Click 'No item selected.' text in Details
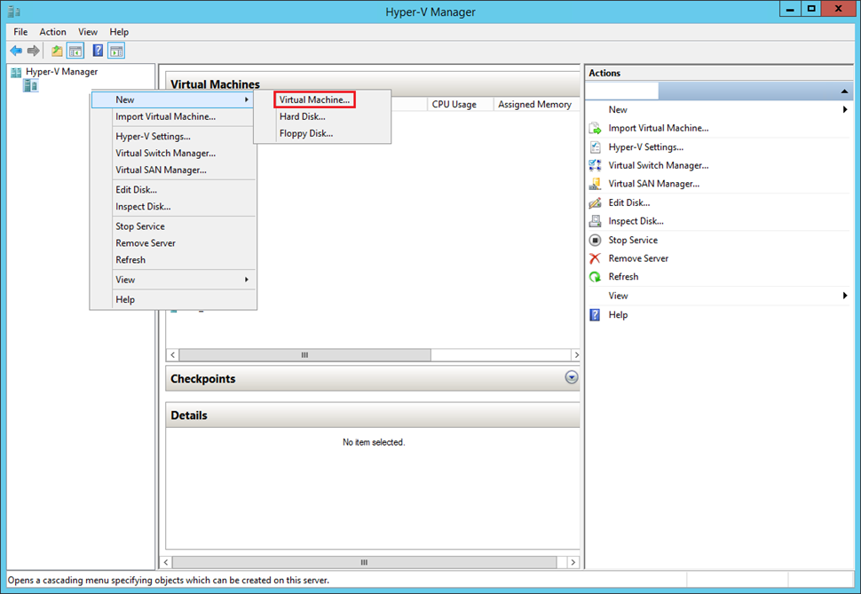Image resolution: width=861 pixels, height=594 pixels. [x=374, y=442]
